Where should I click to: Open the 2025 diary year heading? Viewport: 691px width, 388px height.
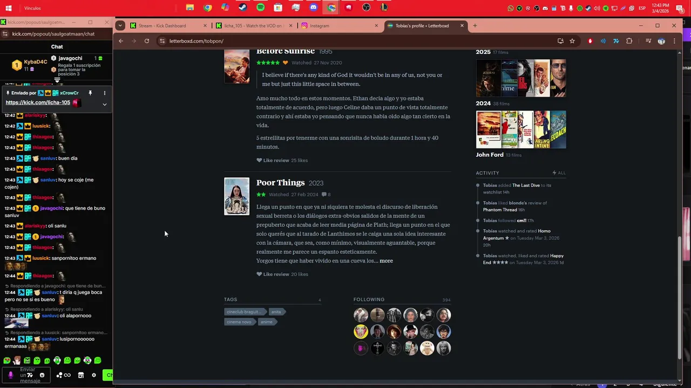pos(483,52)
